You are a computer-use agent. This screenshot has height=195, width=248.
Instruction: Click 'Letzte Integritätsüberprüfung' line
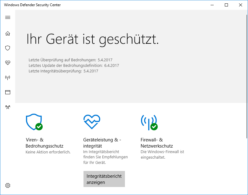pyautogui.click(x=63, y=71)
